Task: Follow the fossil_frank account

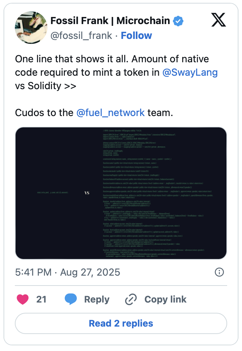Action: (x=137, y=36)
